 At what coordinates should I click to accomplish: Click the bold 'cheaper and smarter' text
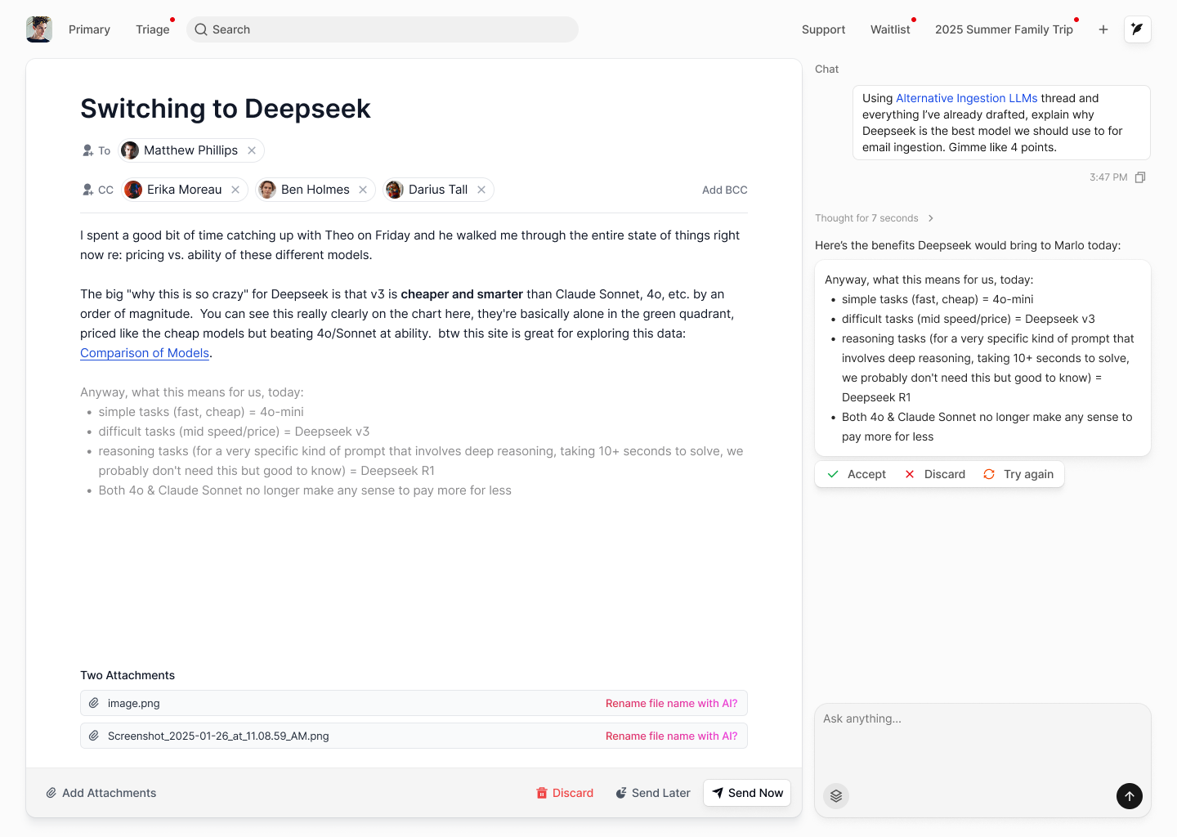click(x=462, y=294)
